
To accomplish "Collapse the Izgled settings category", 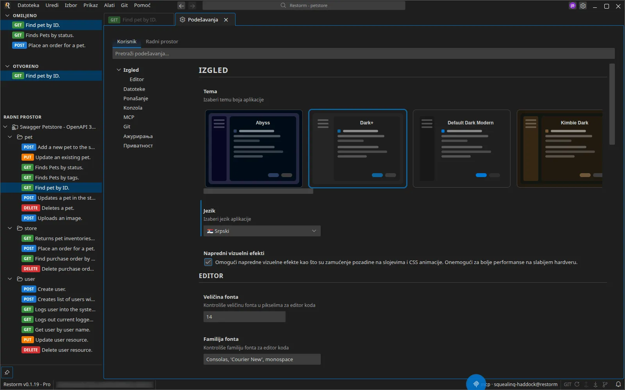I will (119, 70).
